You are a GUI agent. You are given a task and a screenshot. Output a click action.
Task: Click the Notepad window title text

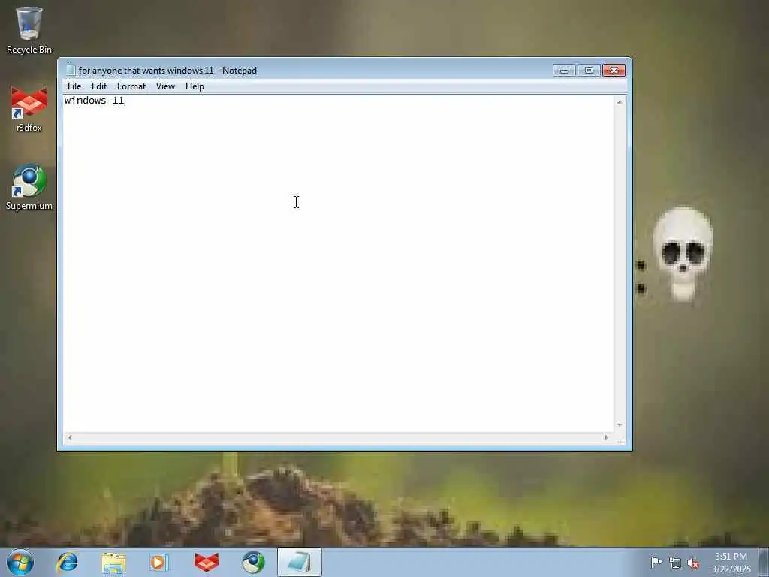point(167,71)
